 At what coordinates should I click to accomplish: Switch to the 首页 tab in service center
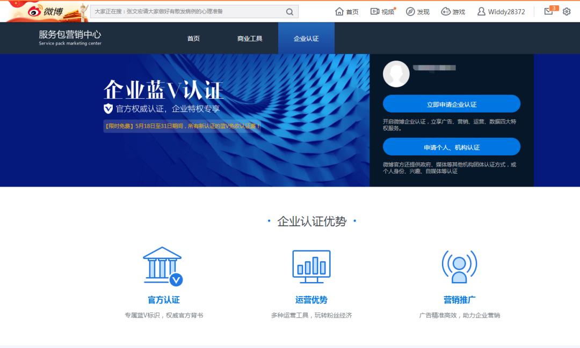click(193, 38)
